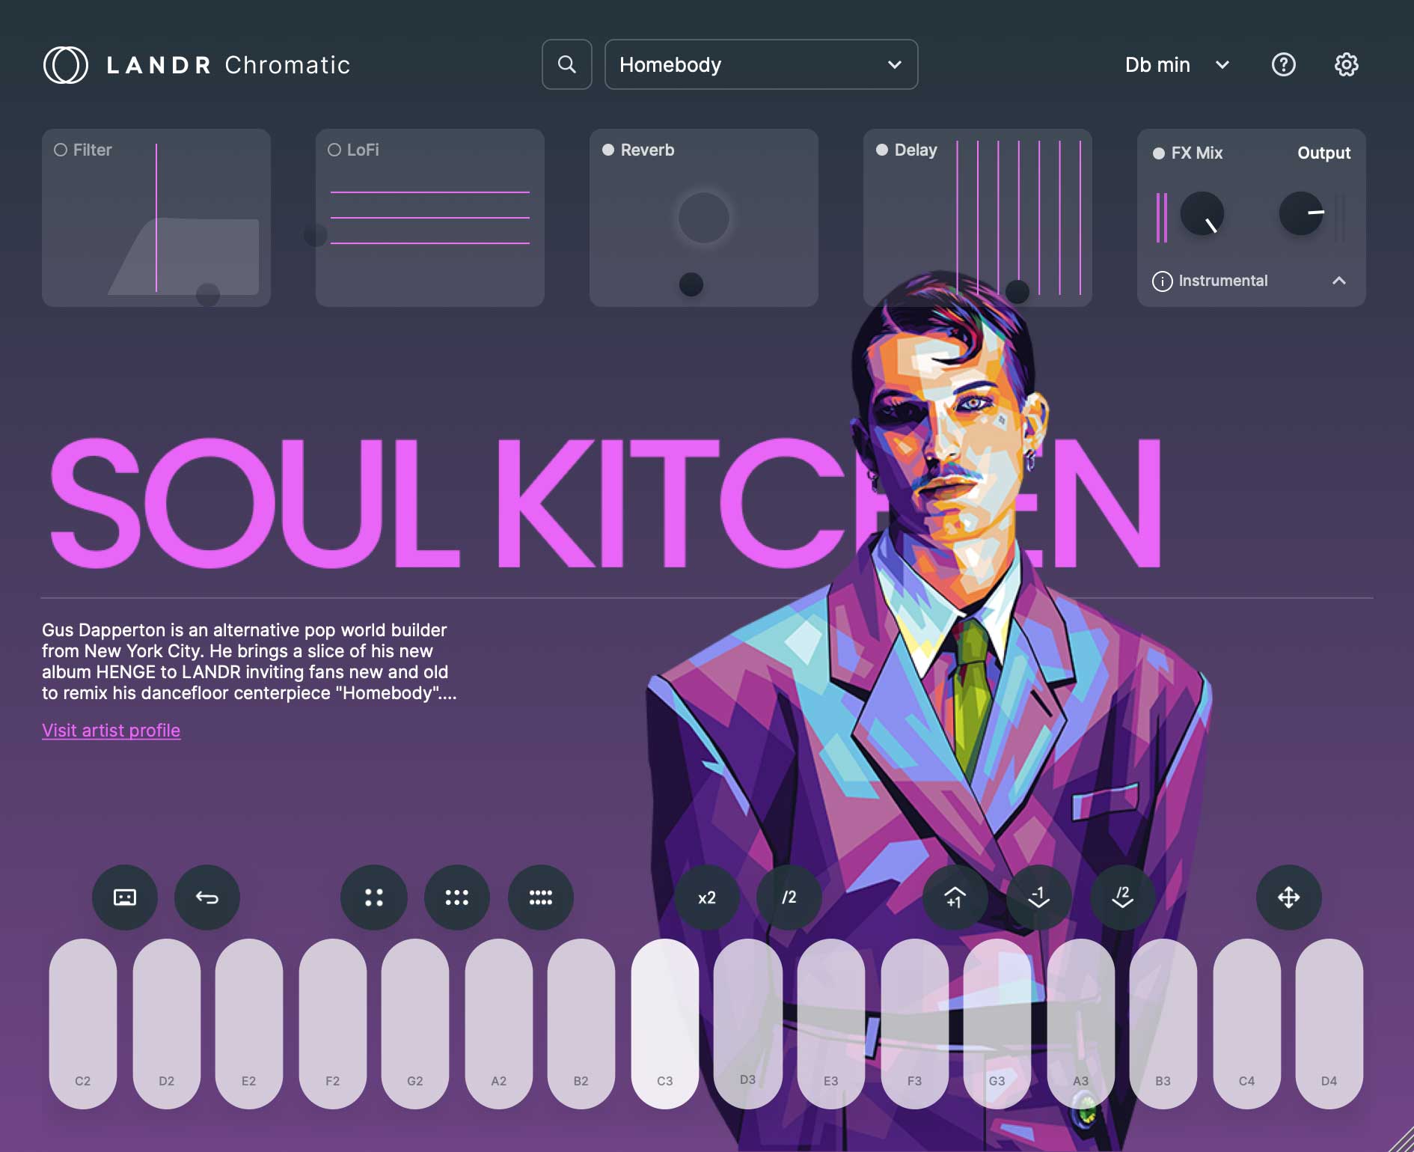Play the B2 key pad

(x=581, y=1024)
